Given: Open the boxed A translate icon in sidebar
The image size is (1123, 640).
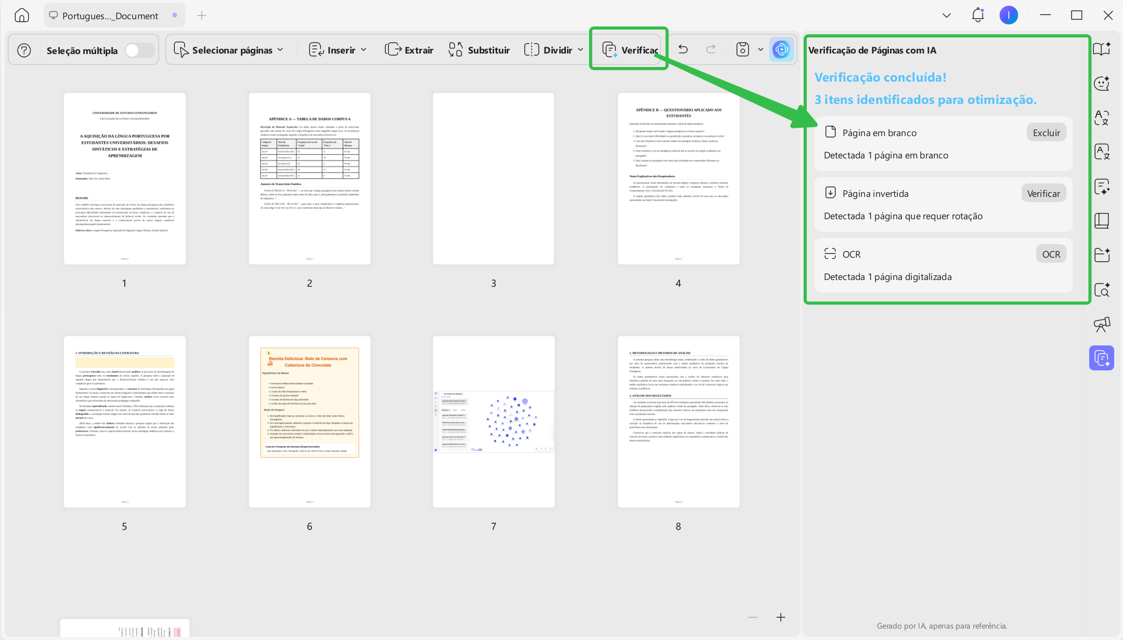Looking at the screenshot, I should pyautogui.click(x=1102, y=152).
